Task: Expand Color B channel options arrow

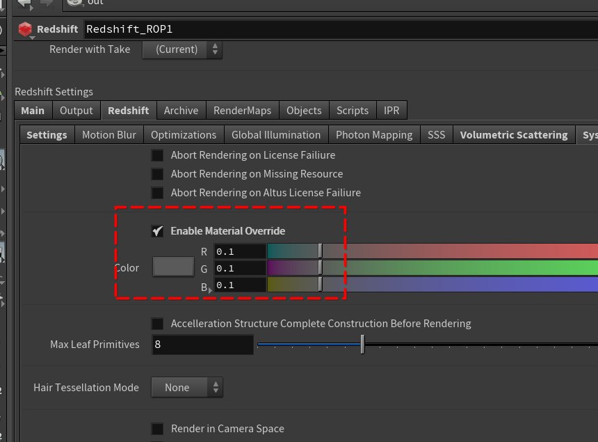Action: pyautogui.click(x=210, y=291)
